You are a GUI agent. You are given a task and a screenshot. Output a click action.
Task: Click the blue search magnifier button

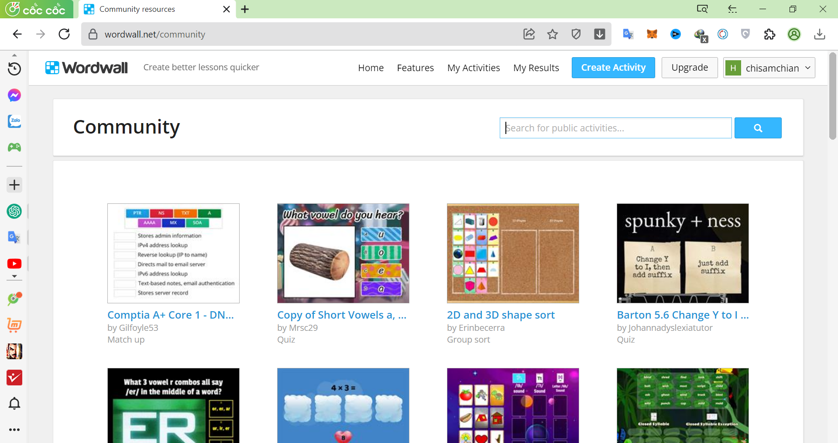(x=758, y=128)
